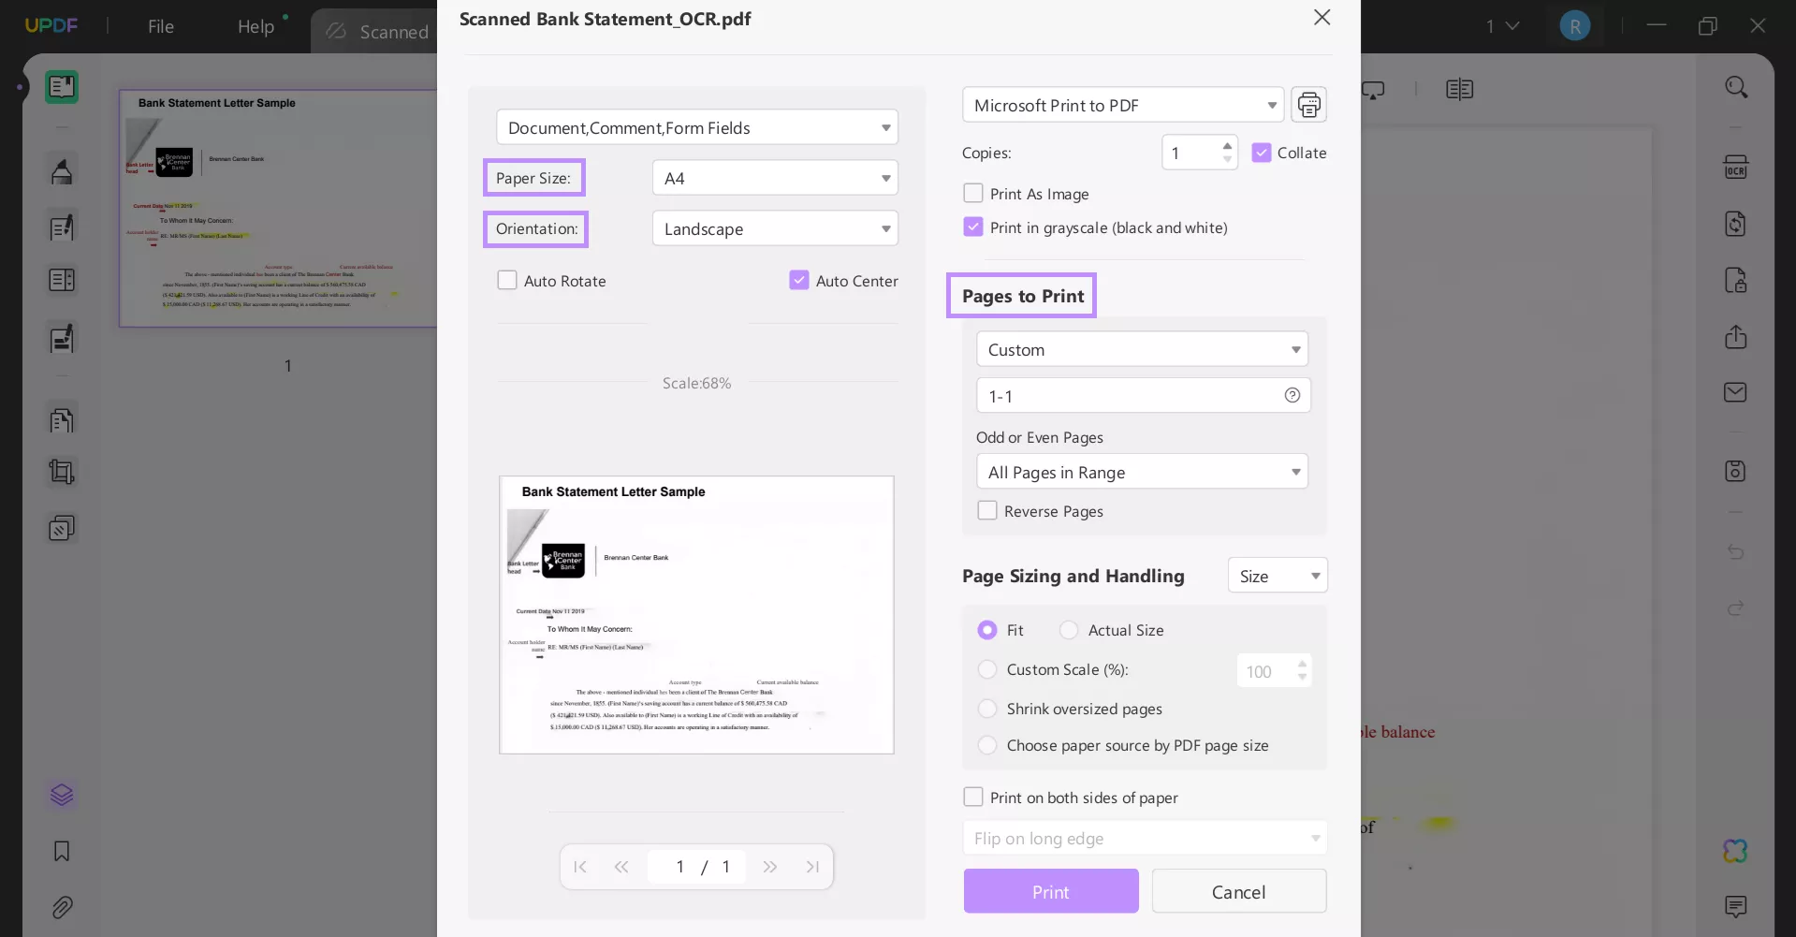This screenshot has width=1796, height=937.
Task: Switch to the Scanned document tab
Action: pyautogui.click(x=376, y=32)
